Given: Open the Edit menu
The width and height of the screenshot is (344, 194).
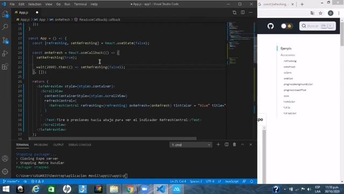Looking at the screenshot, I should [21, 4].
